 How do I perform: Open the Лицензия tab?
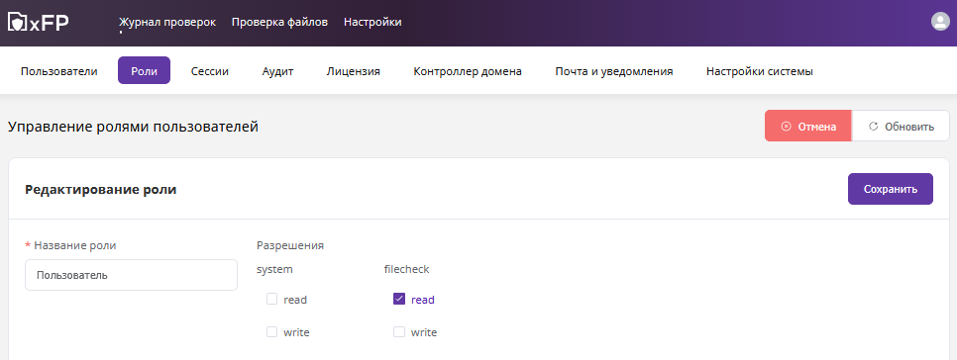click(354, 71)
